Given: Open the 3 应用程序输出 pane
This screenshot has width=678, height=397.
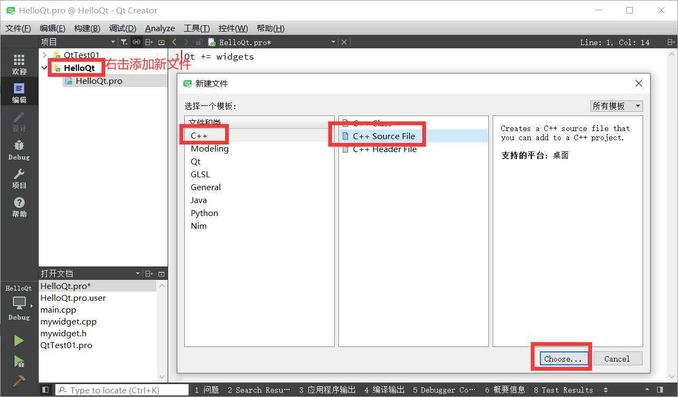Looking at the screenshot, I should click(x=327, y=390).
